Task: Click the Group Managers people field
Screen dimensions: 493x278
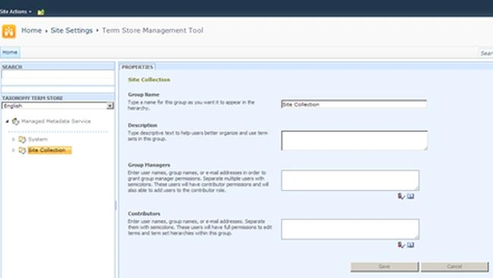Action: tap(350, 180)
